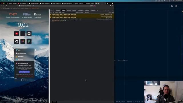Image resolution: width=183 pixels, height=103 pixels.
Task: Toggle console live expression eye icon
Action: pyautogui.click(x=60, y=13)
